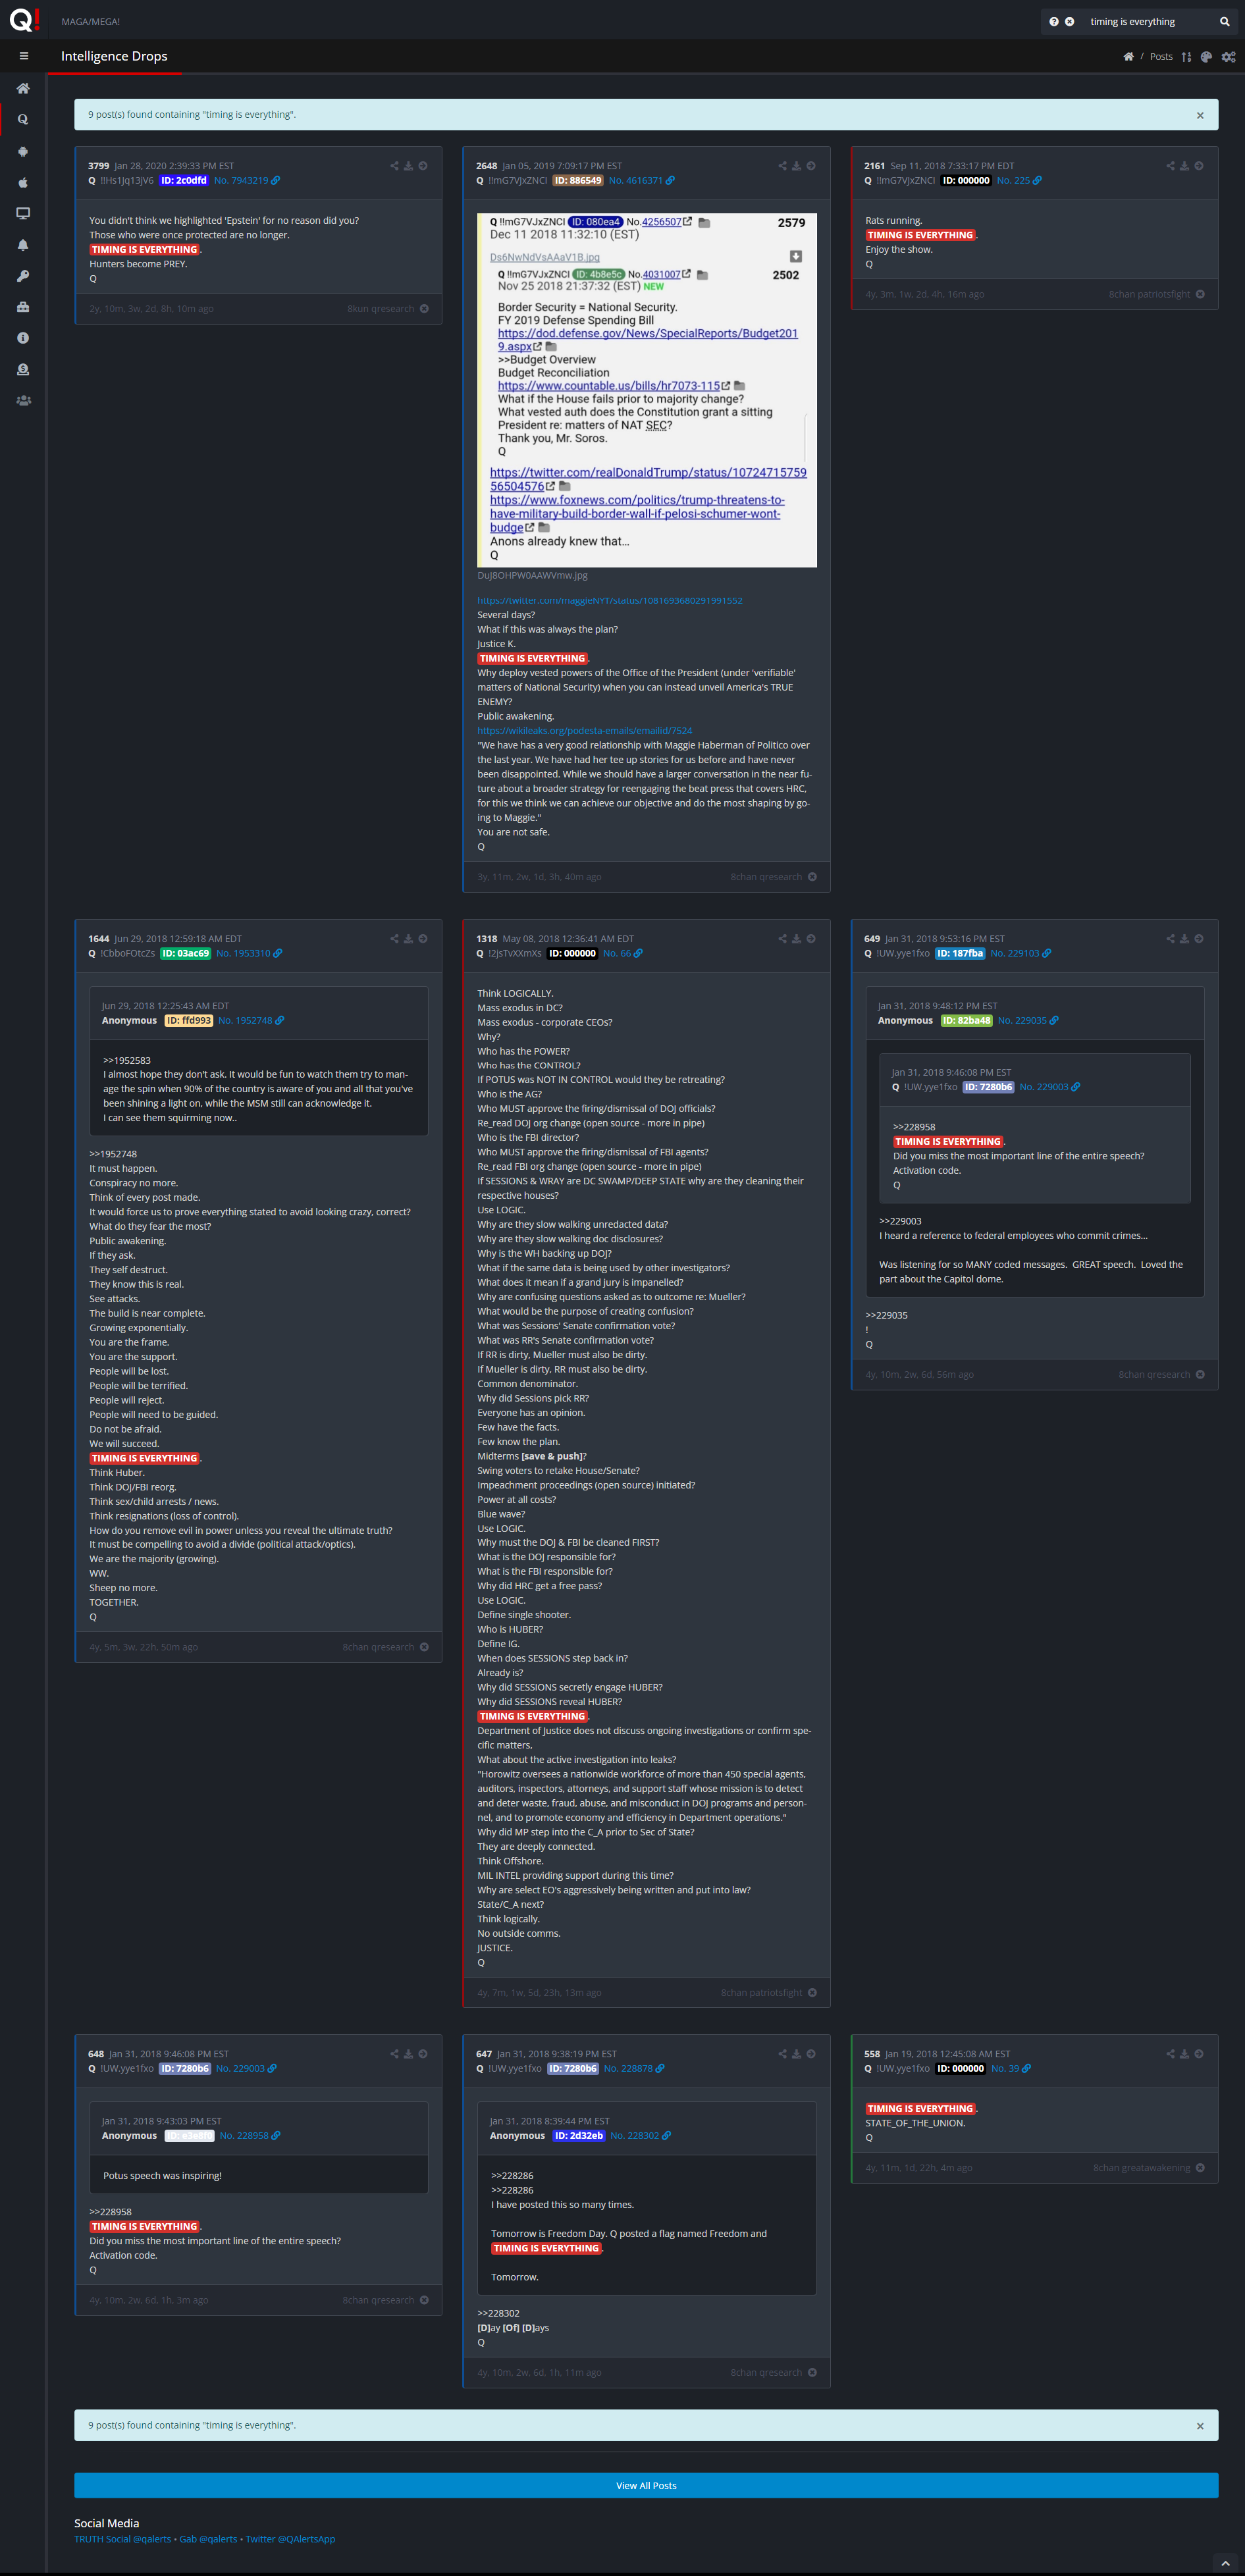Screen dimensions: 1245x2576
Task: Click the key icon in sidebar
Action: pos(23,276)
